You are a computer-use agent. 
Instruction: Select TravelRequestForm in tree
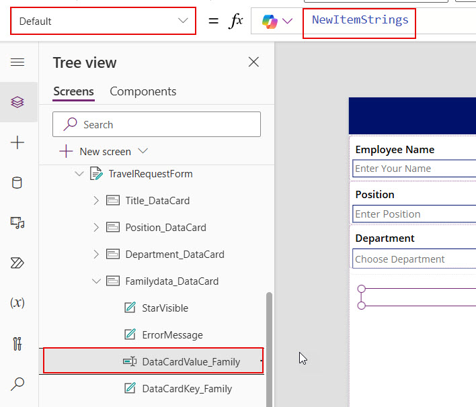(151, 174)
